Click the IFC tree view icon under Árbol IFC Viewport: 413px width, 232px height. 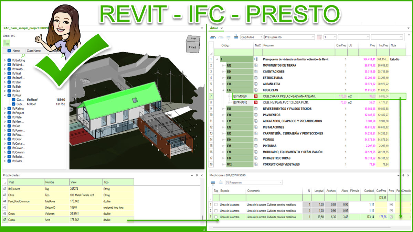pyautogui.click(x=7, y=43)
